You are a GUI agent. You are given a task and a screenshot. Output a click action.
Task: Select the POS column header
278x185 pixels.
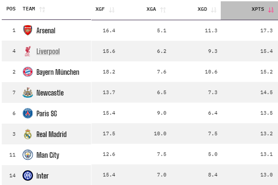point(11,9)
